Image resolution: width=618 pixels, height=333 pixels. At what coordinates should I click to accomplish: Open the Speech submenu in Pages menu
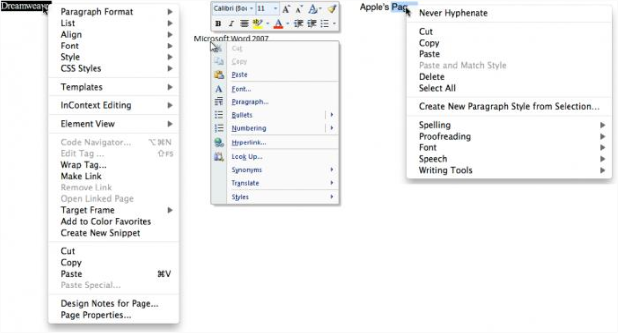[509, 159]
